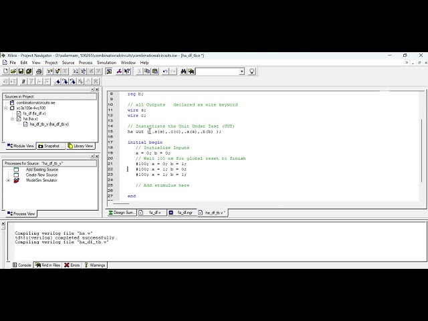
Task: Collapse the xc3s100e-4vq100 device node
Action: tap(6, 108)
